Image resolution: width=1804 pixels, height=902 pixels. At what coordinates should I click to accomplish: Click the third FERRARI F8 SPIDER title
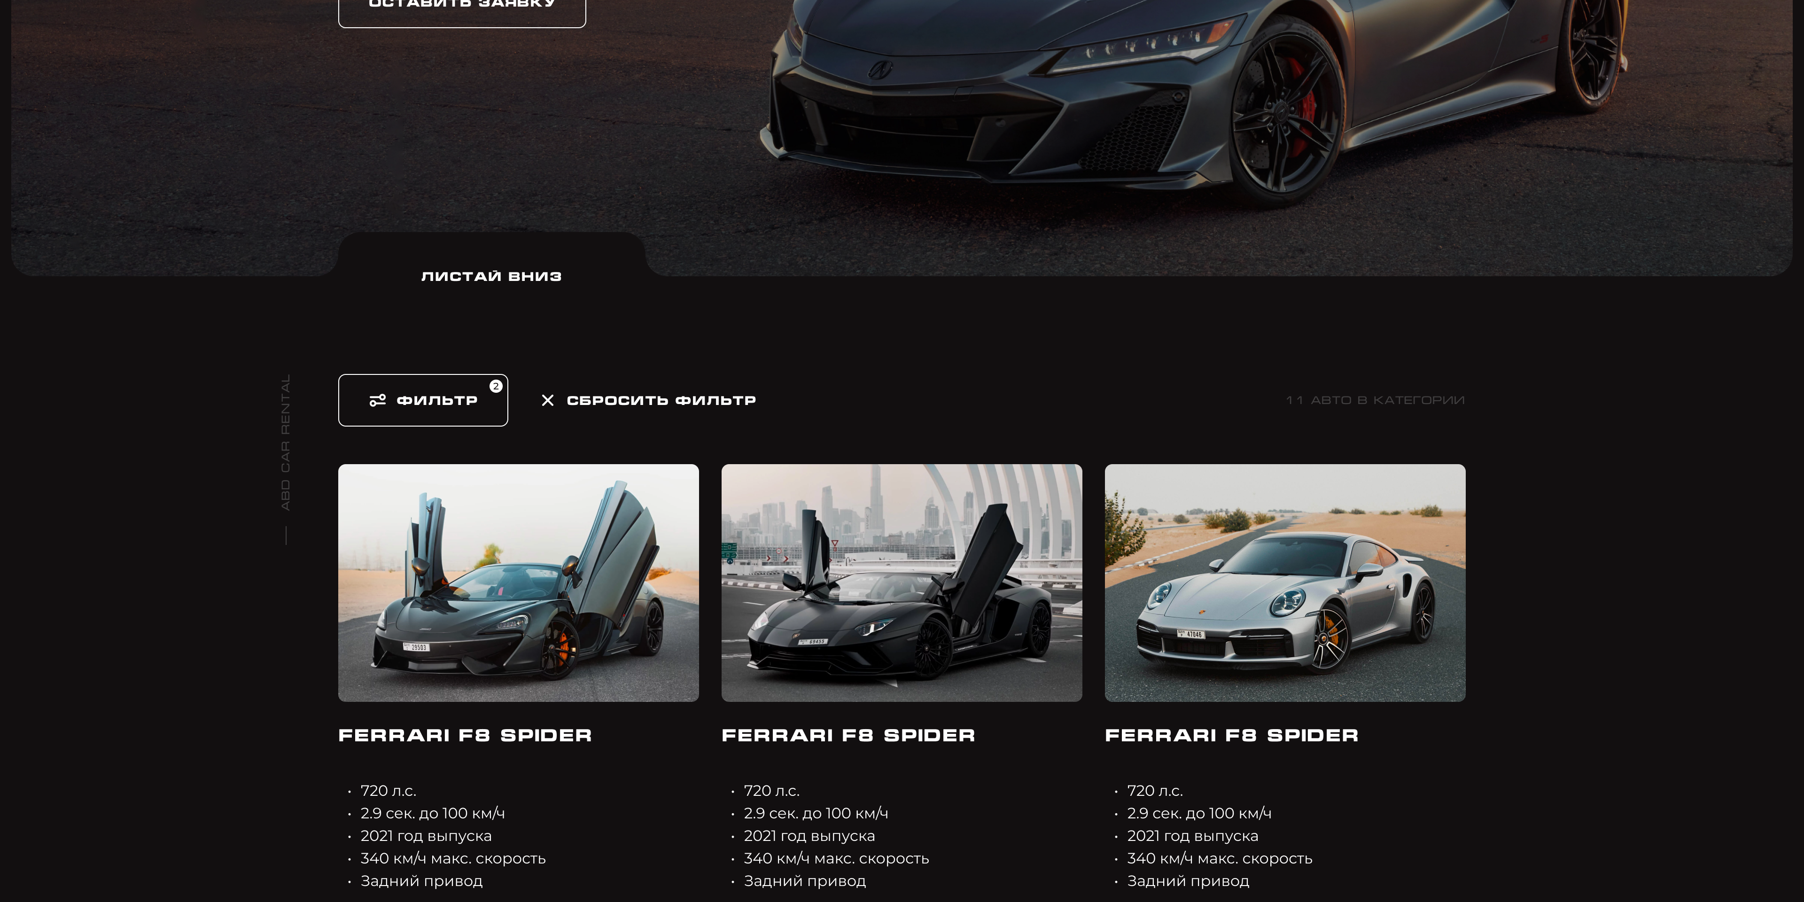pos(1232,735)
